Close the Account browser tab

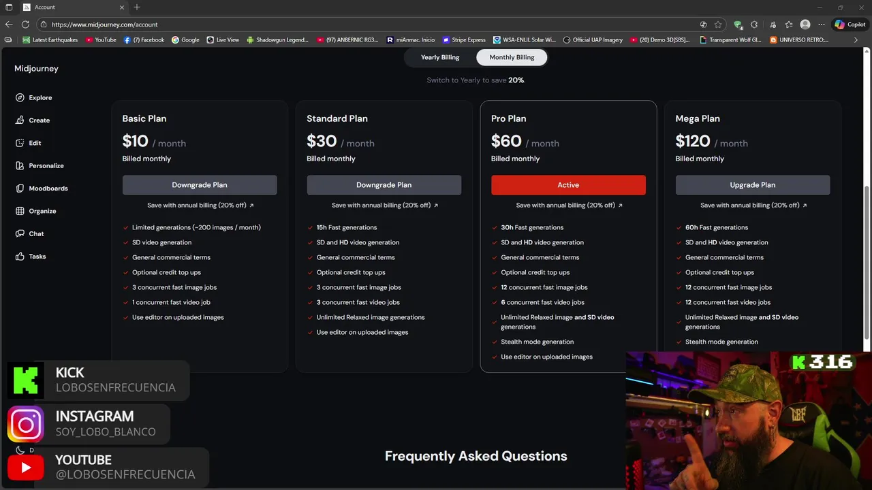[x=122, y=7]
